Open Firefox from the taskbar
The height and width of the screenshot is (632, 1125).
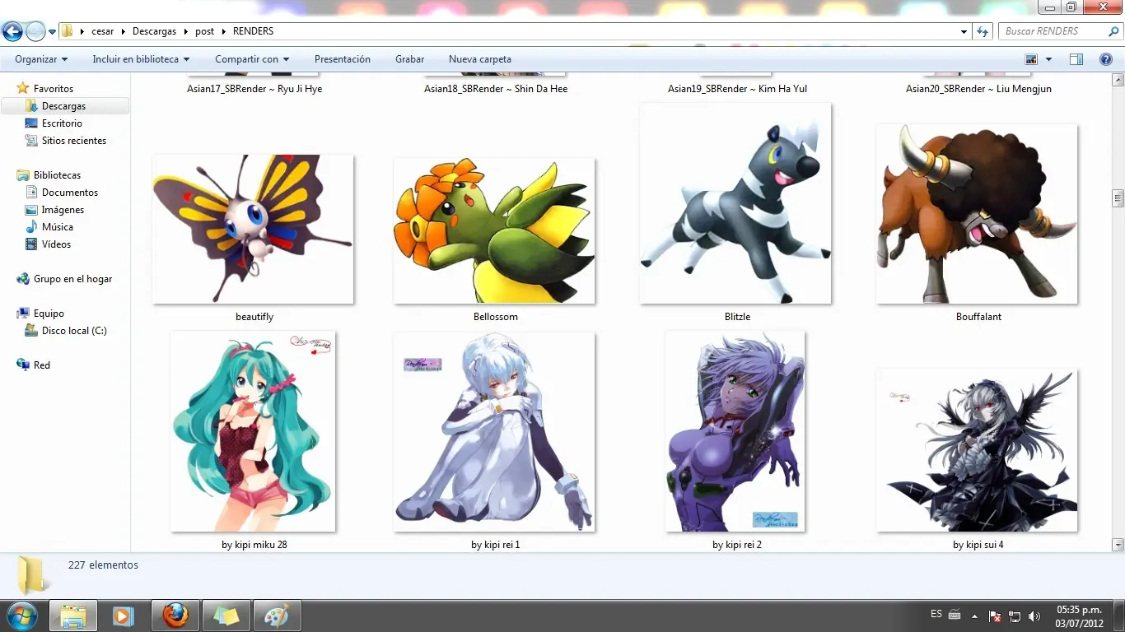click(175, 616)
